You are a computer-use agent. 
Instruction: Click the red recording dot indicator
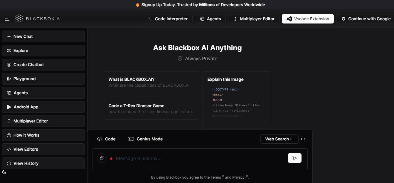click(x=111, y=158)
